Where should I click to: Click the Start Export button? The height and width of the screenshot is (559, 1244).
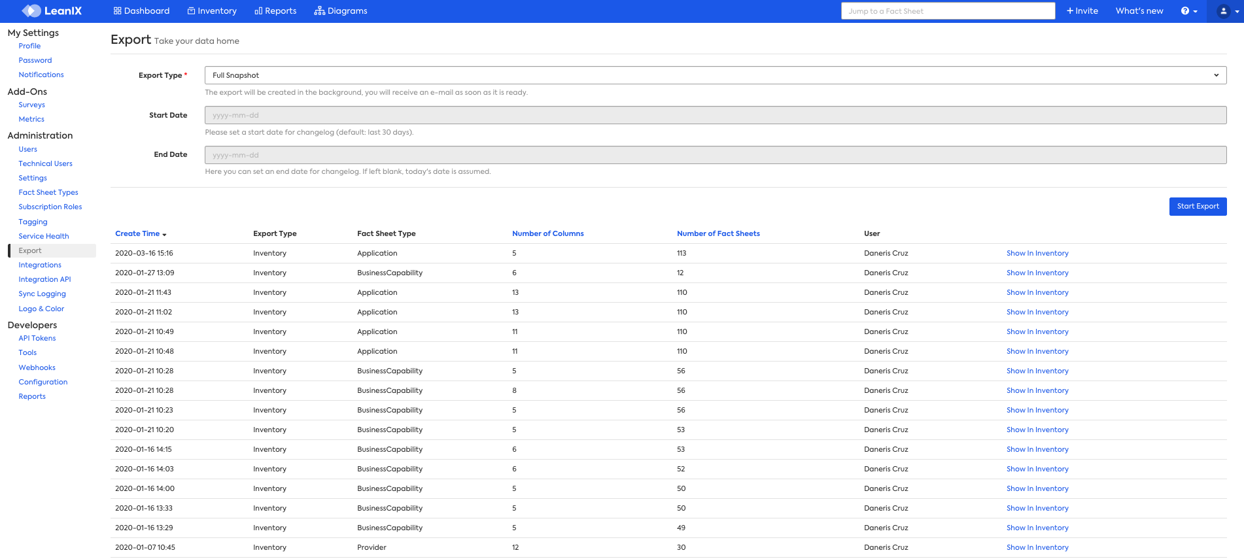click(x=1198, y=206)
